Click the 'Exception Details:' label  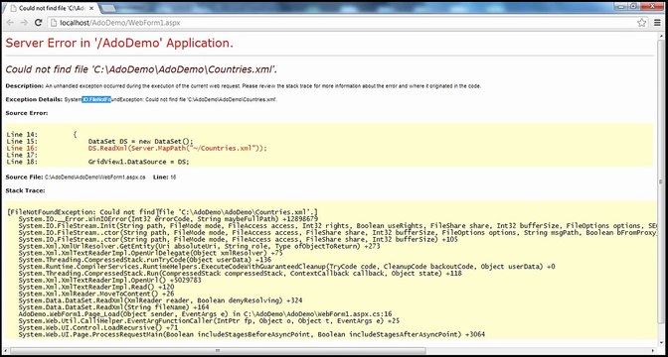(34, 99)
